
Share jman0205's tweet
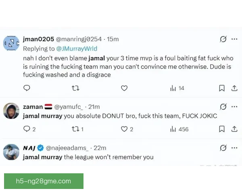click(x=234, y=88)
